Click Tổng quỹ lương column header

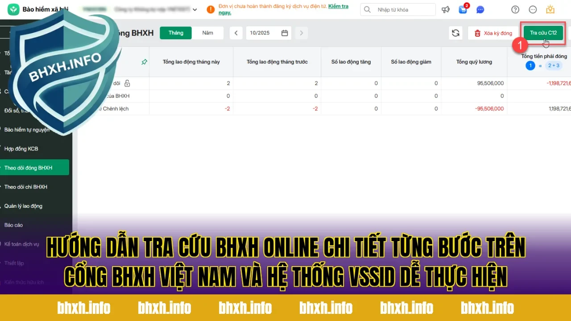point(474,62)
